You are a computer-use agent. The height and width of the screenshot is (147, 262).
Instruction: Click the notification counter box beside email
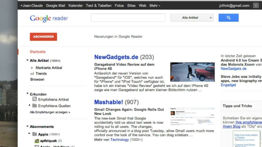coord(256,6)
